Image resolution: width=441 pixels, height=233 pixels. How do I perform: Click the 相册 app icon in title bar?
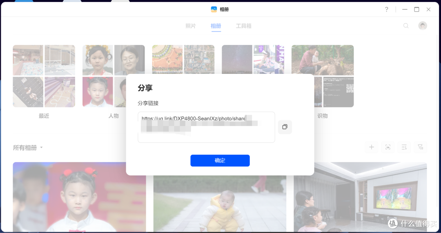click(x=214, y=9)
